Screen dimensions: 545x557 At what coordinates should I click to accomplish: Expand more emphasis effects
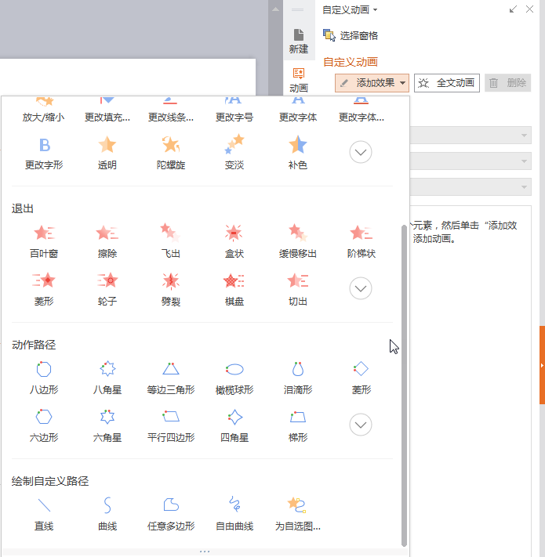360,152
